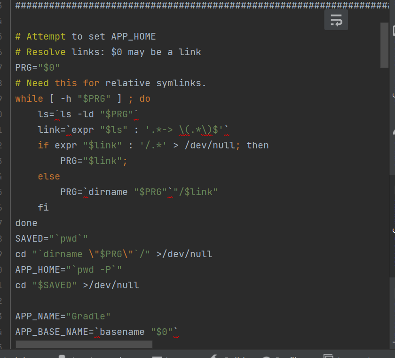This screenshot has height=358, width=395.
Task: Click the APP_HOME="`pwd -P`" assignment
Action: [69, 269]
